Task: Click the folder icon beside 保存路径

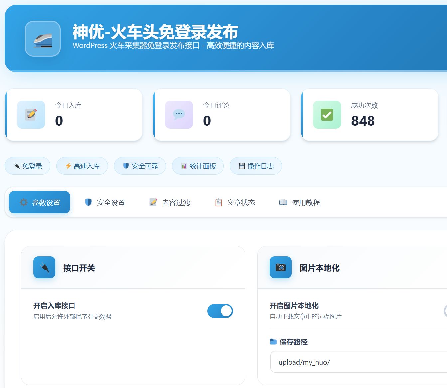Action: click(273, 342)
